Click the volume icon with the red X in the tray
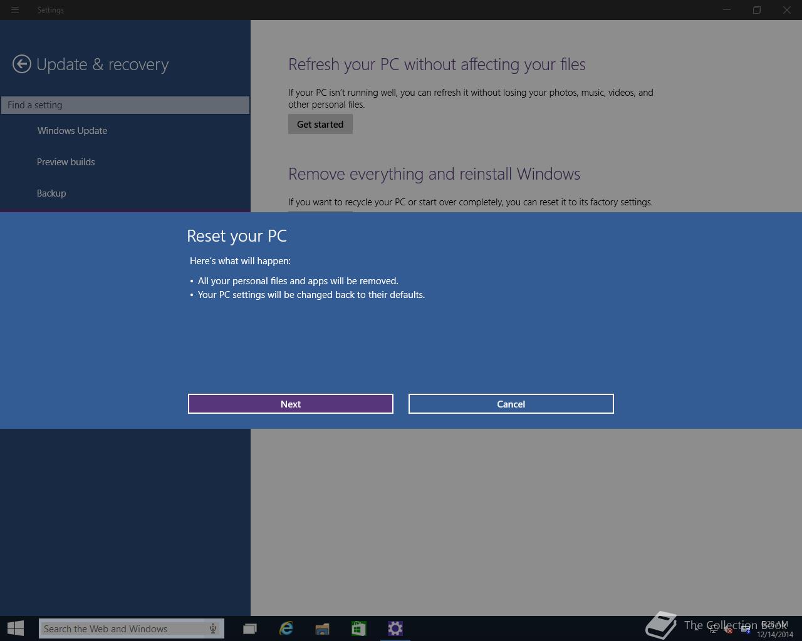Image resolution: width=802 pixels, height=641 pixels. [729, 629]
